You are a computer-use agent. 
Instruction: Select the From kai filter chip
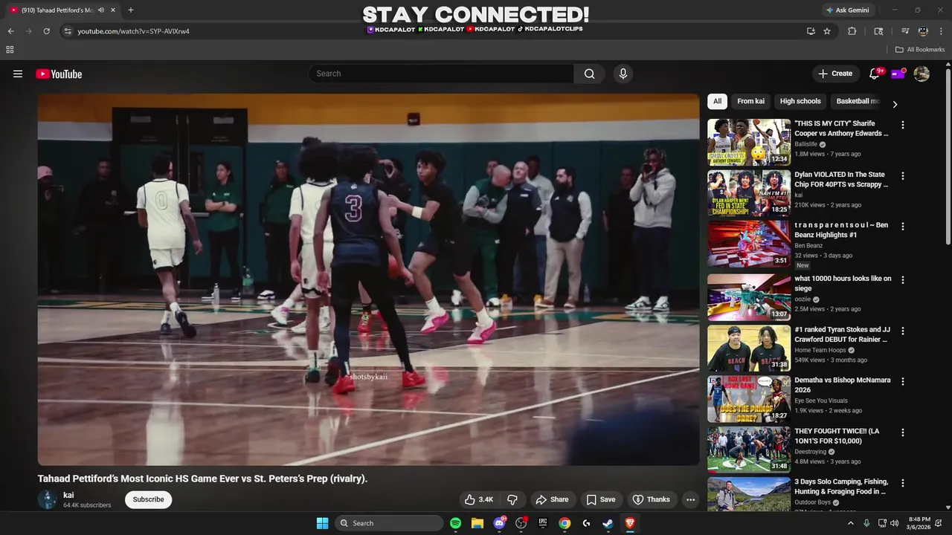750,101
